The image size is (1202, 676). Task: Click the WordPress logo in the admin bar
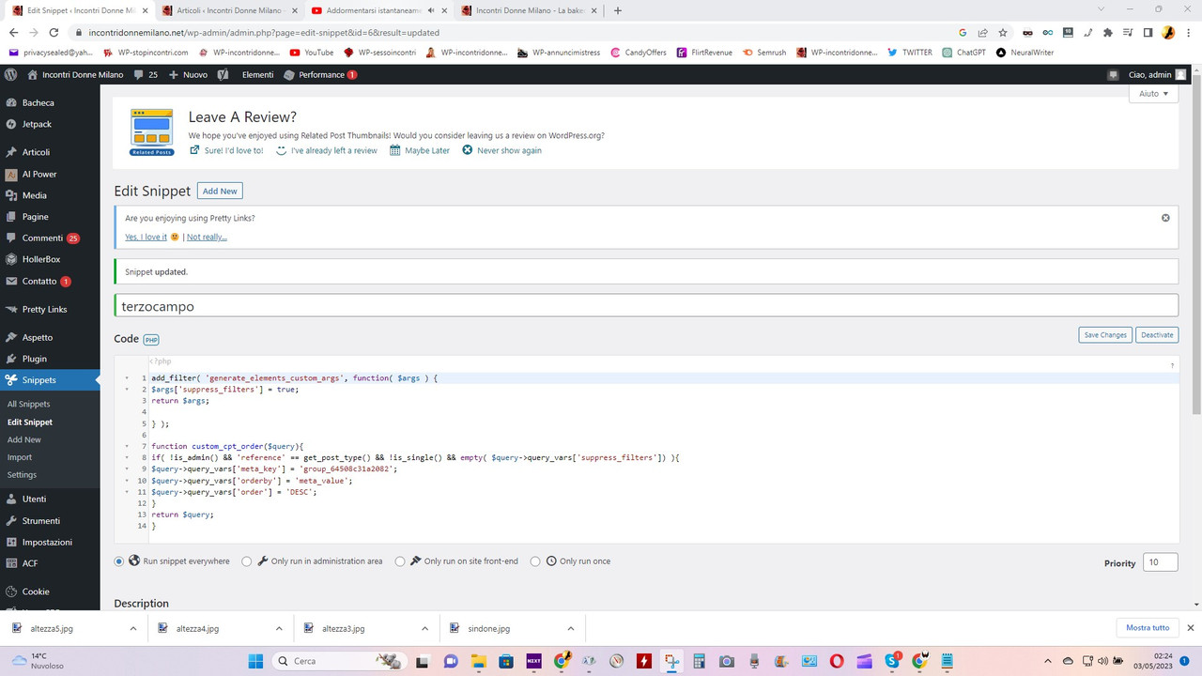pyautogui.click(x=11, y=74)
